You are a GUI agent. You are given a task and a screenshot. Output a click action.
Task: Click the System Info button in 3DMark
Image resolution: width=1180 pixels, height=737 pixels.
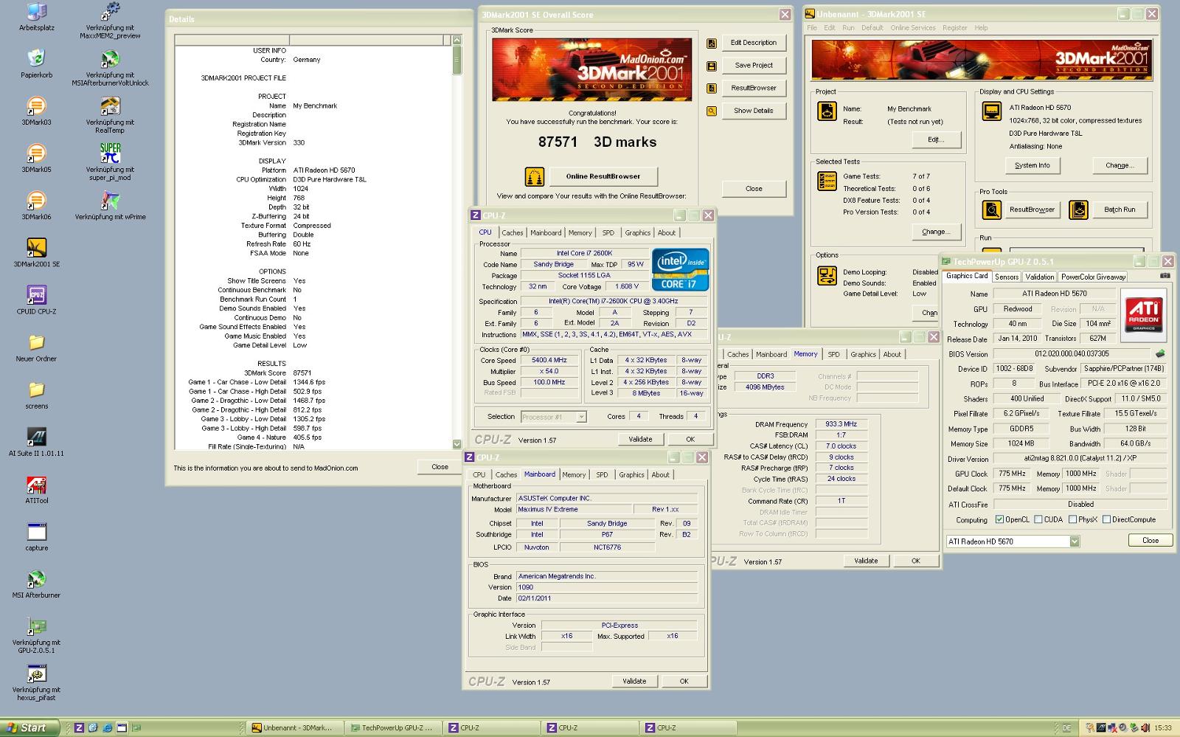(x=1032, y=165)
